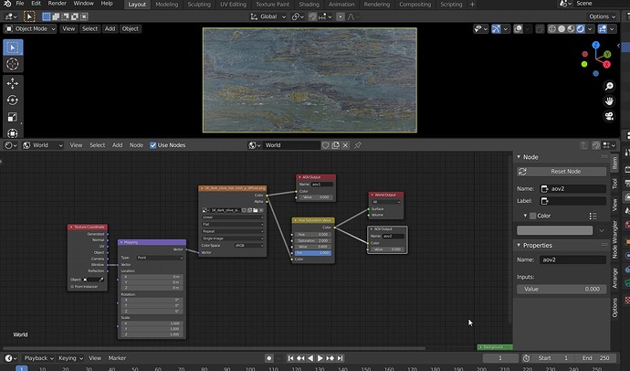The image size is (630, 371).
Task: Select the Rotate tool
Action: click(x=13, y=101)
